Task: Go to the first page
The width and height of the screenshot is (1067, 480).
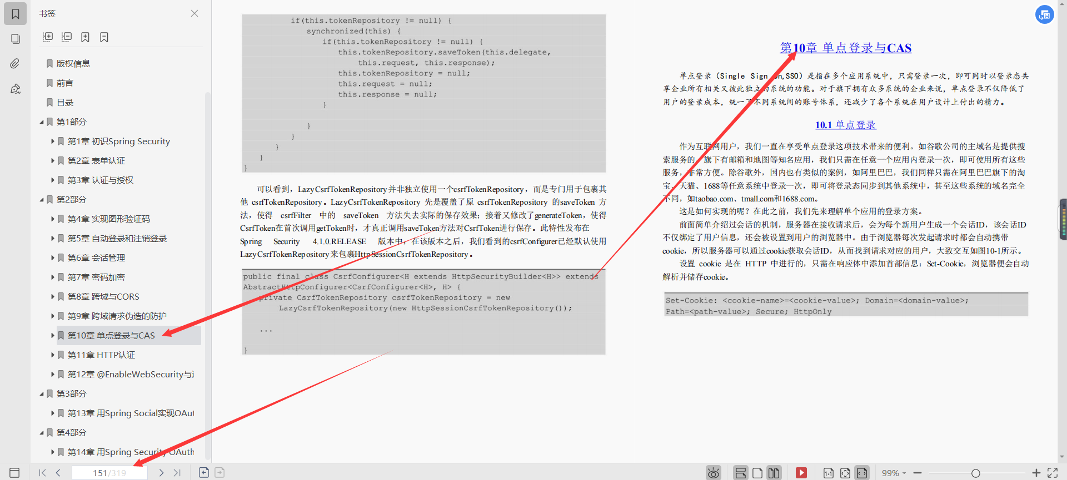Action: 42,473
